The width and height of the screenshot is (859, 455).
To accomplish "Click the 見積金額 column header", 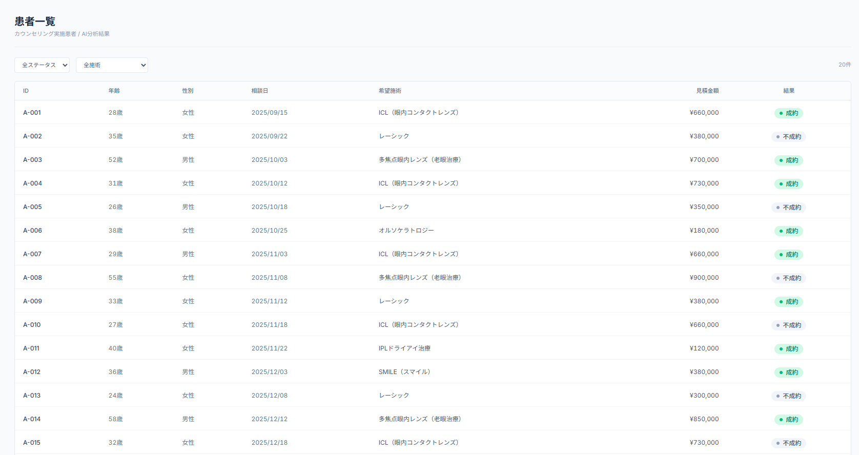I will (x=707, y=91).
